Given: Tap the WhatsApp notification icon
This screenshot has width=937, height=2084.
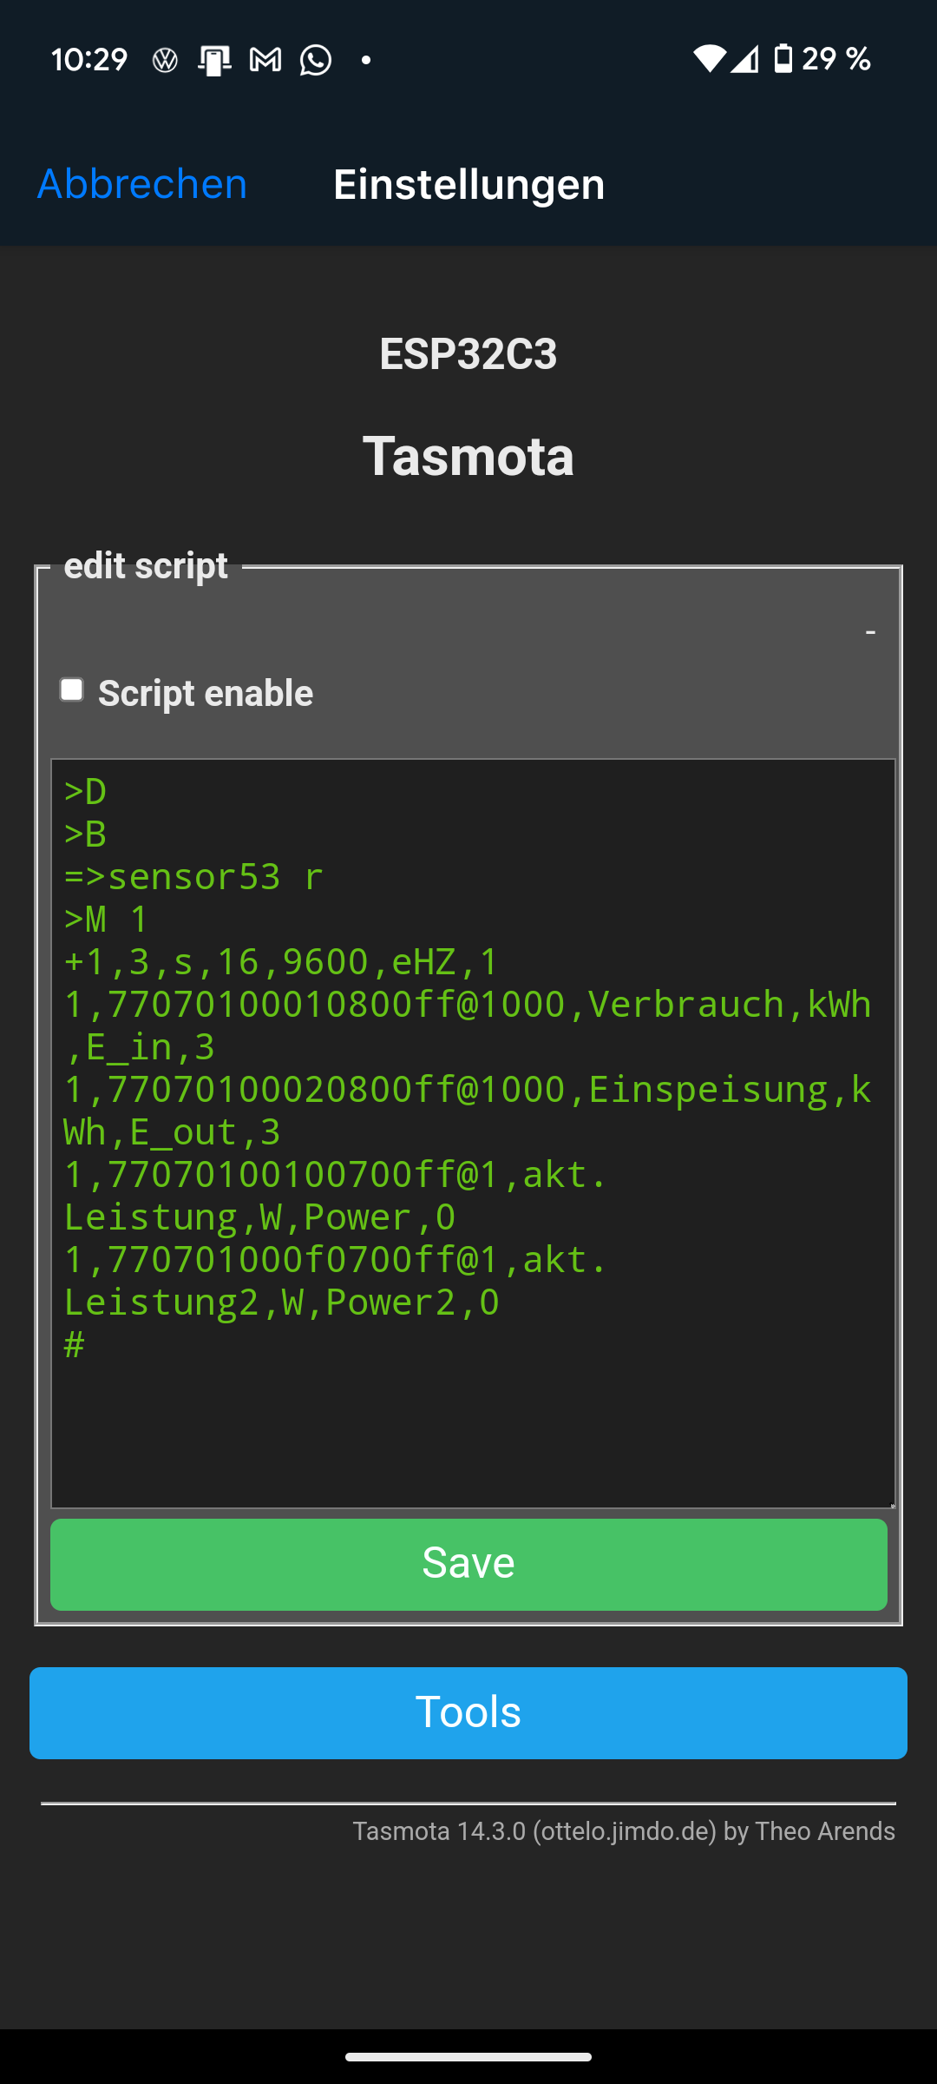Looking at the screenshot, I should (x=316, y=60).
